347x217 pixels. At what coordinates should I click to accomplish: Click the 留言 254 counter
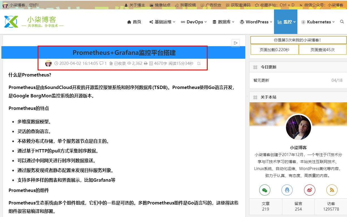(x=298, y=206)
